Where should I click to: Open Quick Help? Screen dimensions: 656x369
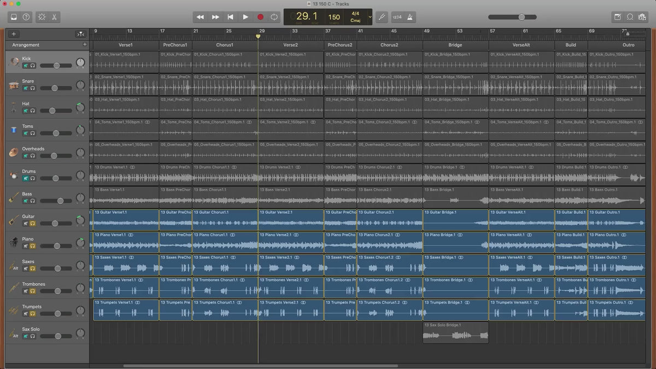pyautogui.click(x=26, y=17)
